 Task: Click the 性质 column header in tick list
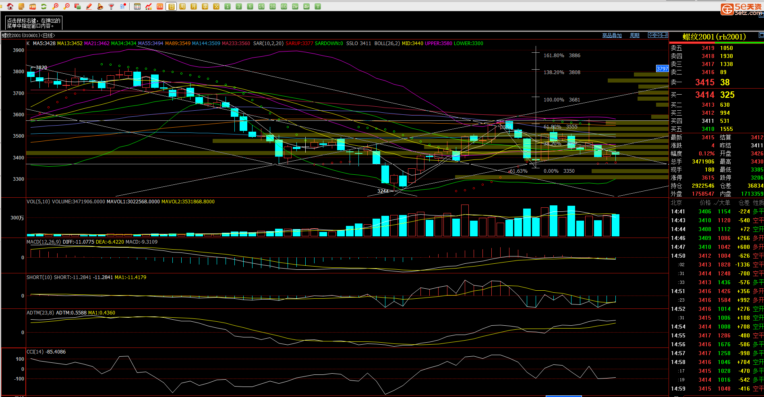click(x=758, y=203)
